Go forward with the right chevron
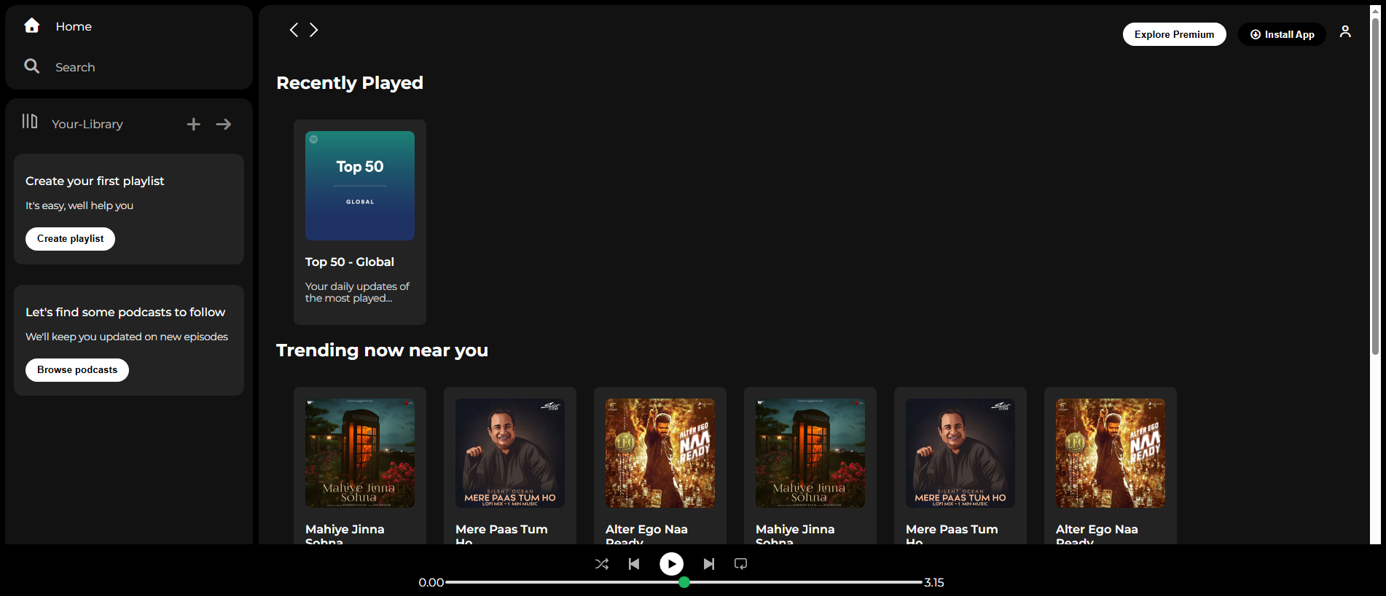 [314, 30]
